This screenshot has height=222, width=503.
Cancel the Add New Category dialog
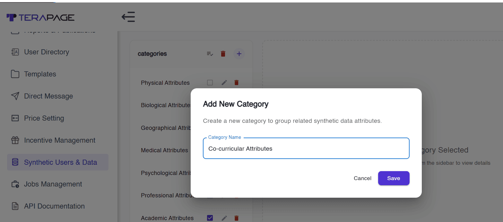click(362, 178)
